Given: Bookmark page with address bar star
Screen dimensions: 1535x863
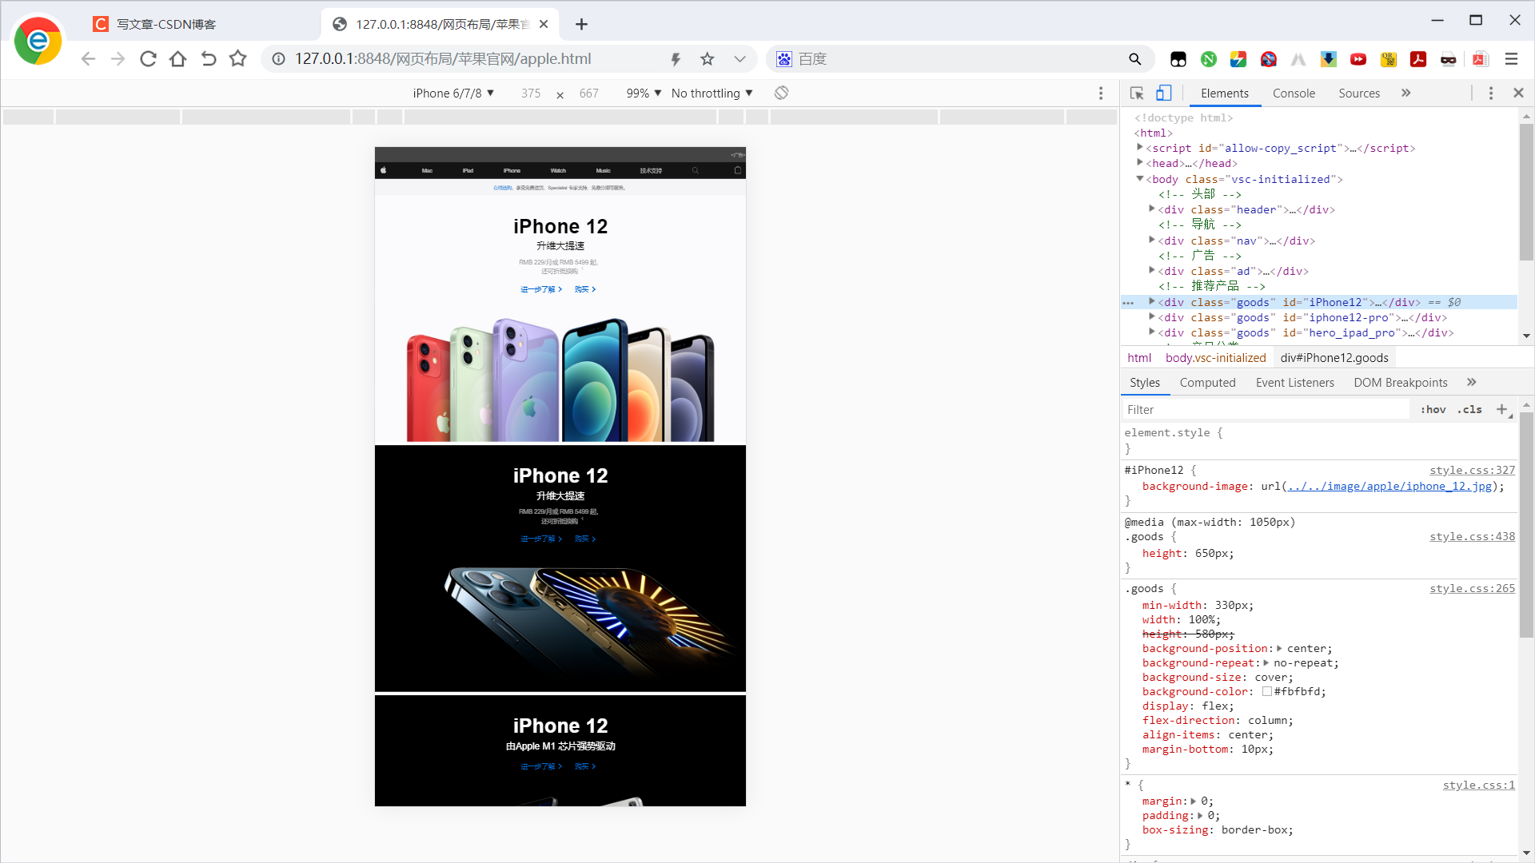Looking at the screenshot, I should point(707,58).
